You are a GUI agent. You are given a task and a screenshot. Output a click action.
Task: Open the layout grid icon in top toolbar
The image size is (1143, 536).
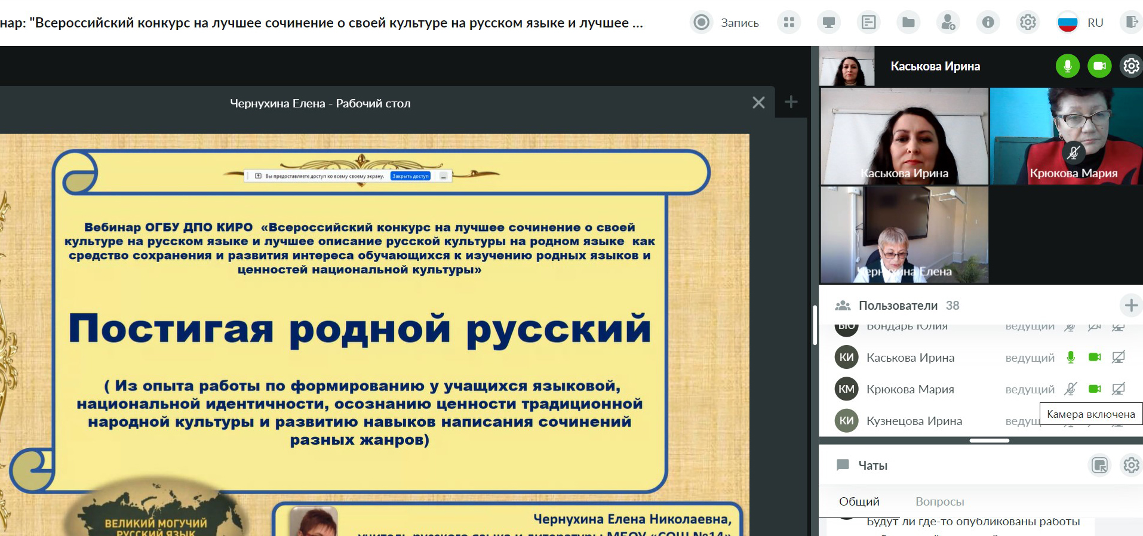point(789,23)
